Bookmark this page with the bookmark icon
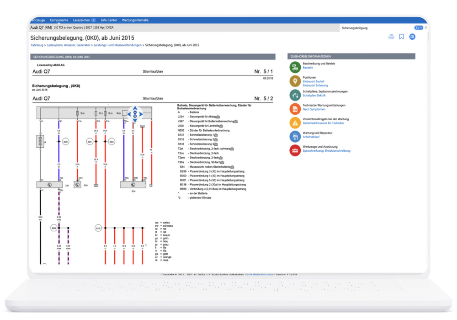This screenshot has height=320, width=457. pyautogui.click(x=401, y=37)
